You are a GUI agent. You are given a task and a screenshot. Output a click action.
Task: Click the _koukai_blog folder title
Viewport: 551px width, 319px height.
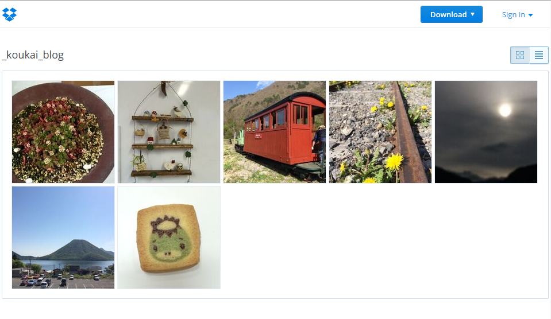point(33,55)
